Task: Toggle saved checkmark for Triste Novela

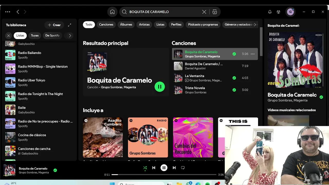Action: 234,90
